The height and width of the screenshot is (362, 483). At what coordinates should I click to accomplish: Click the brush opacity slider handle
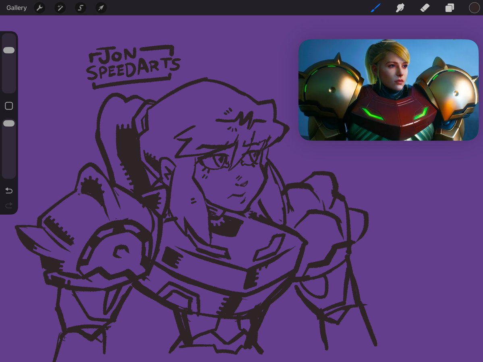coord(9,124)
